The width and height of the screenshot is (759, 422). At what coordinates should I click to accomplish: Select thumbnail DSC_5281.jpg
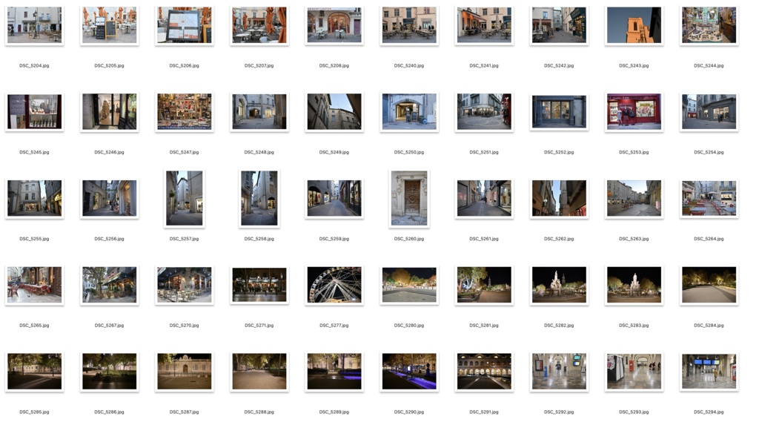(x=484, y=285)
